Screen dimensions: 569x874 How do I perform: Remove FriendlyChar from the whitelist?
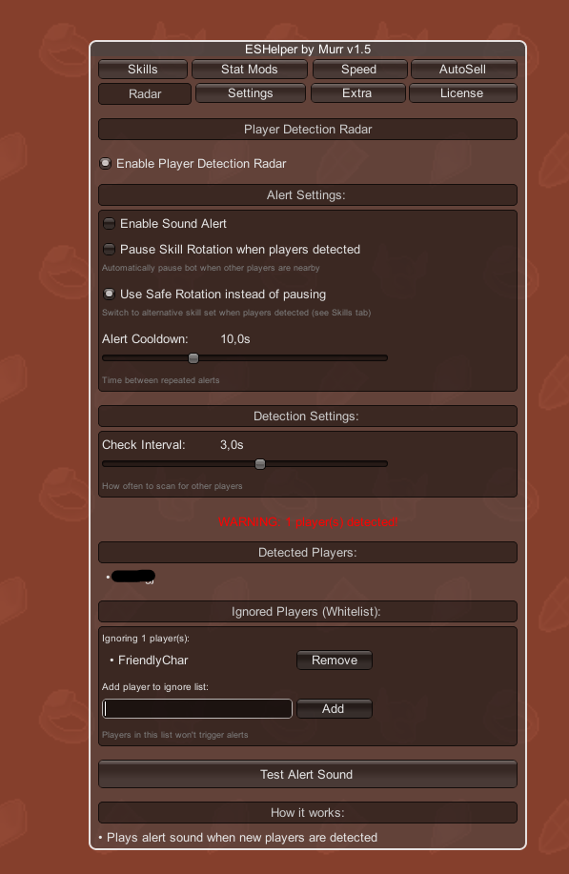[x=335, y=661]
